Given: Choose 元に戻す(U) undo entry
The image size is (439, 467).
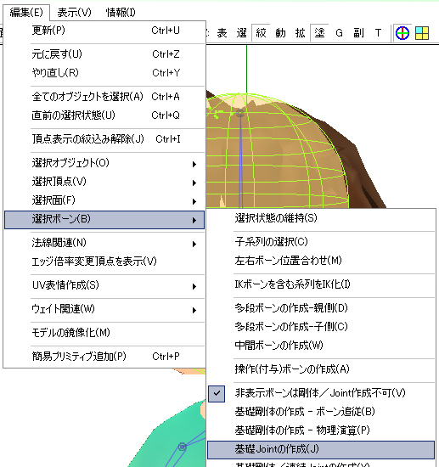Looking at the screenshot, I should point(104,54).
